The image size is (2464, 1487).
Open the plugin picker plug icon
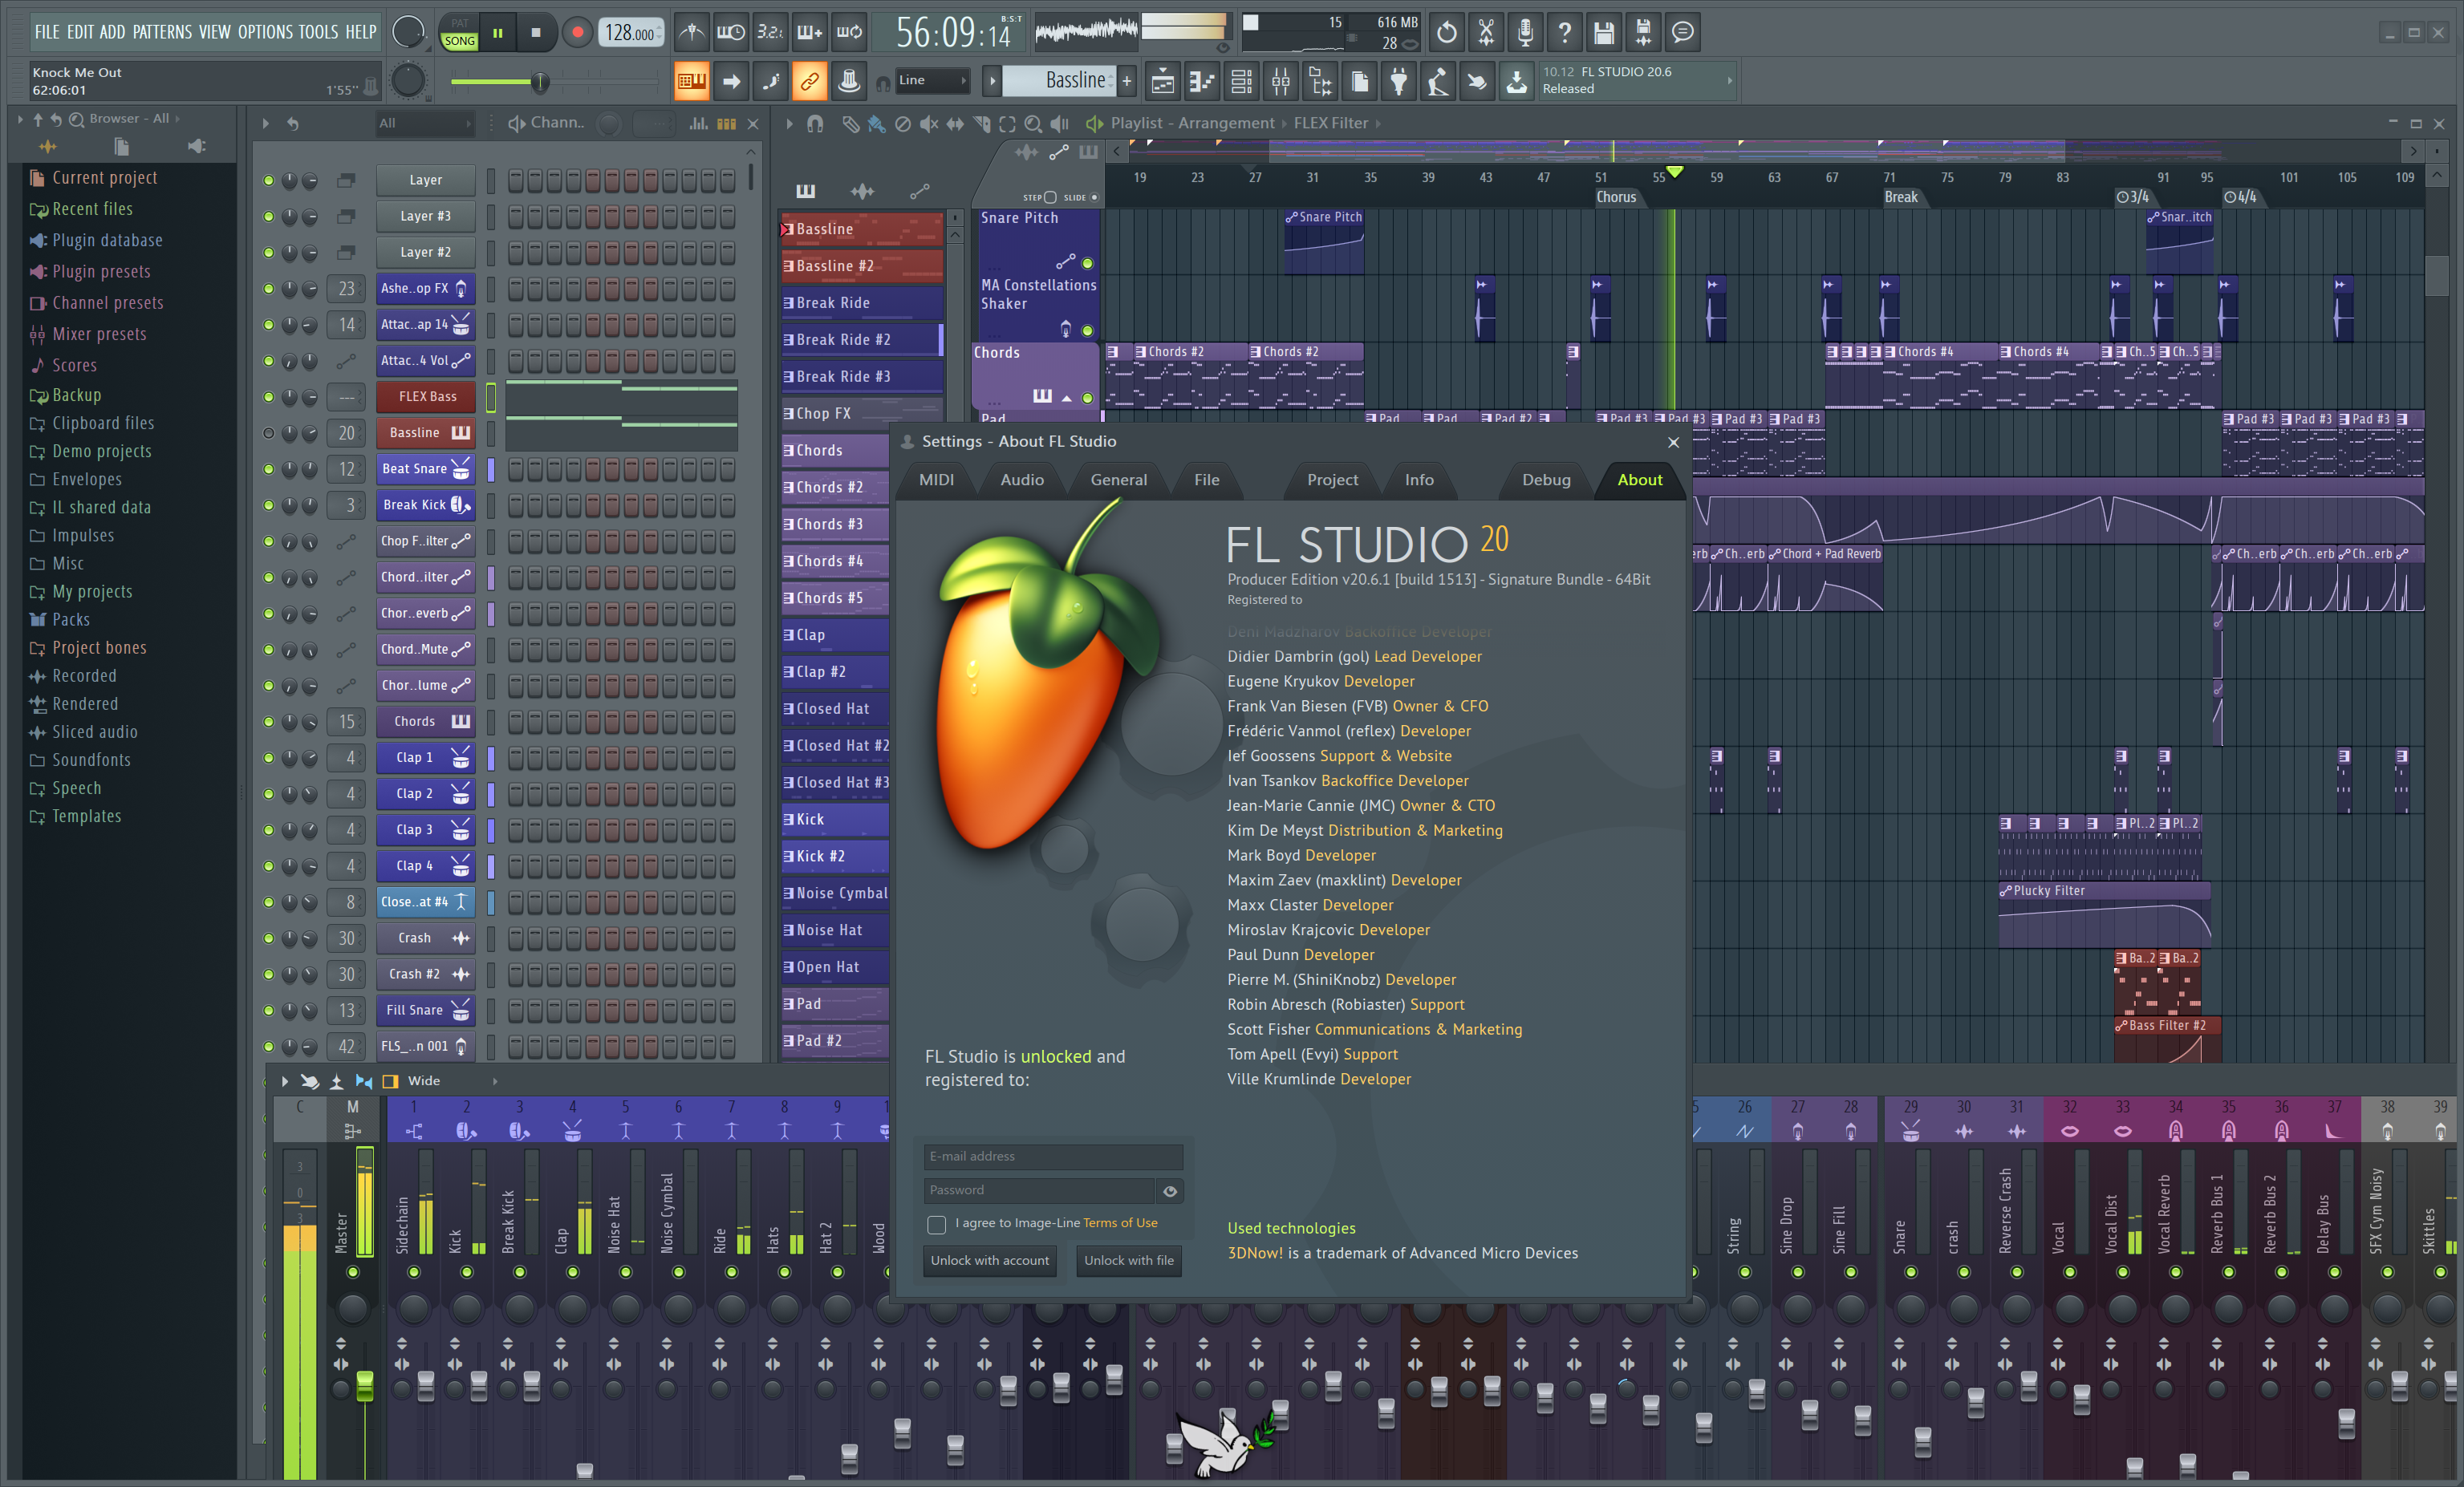pyautogui.click(x=1399, y=81)
